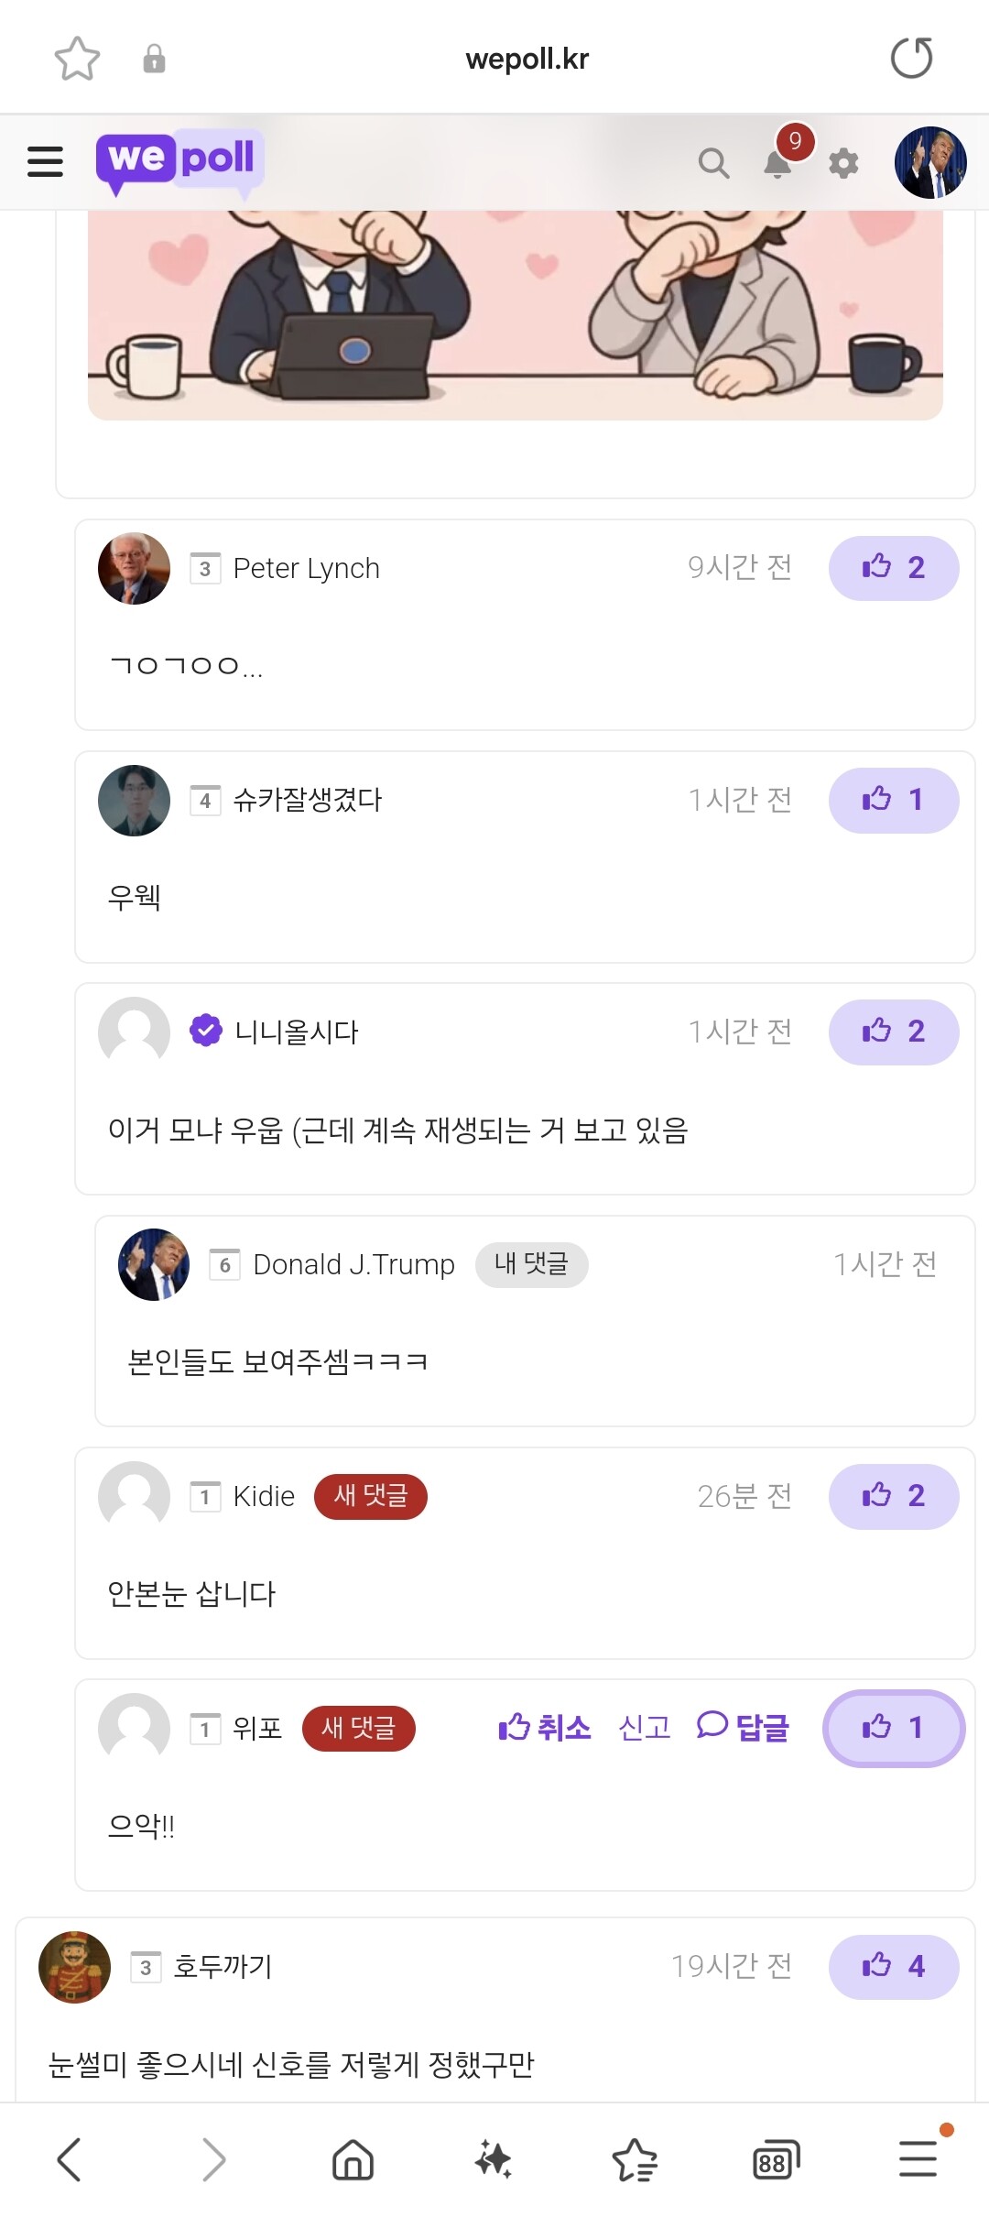Open notifications bell with 9 badge
This screenshot has width=989, height=2217.
click(x=777, y=162)
